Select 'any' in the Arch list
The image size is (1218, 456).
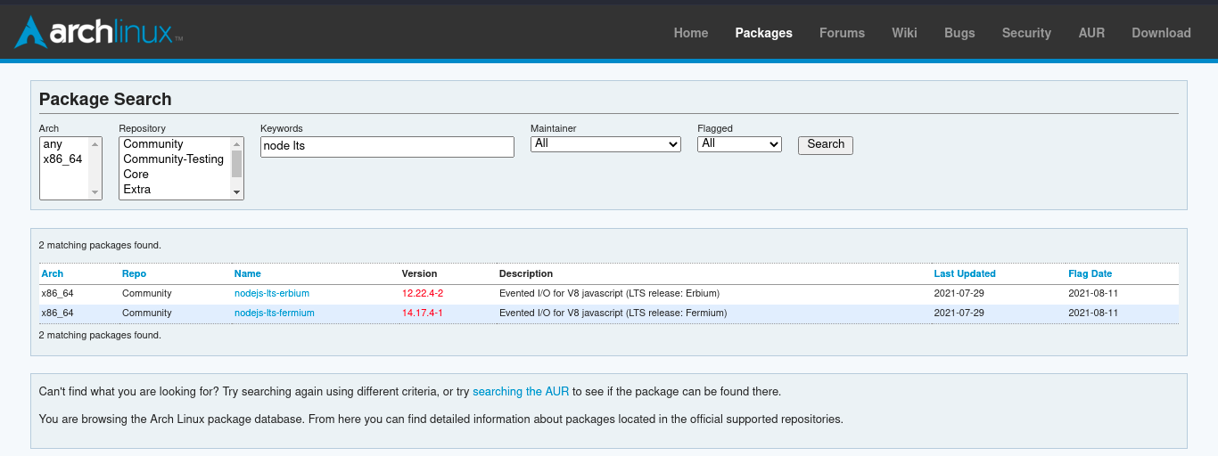(x=64, y=144)
